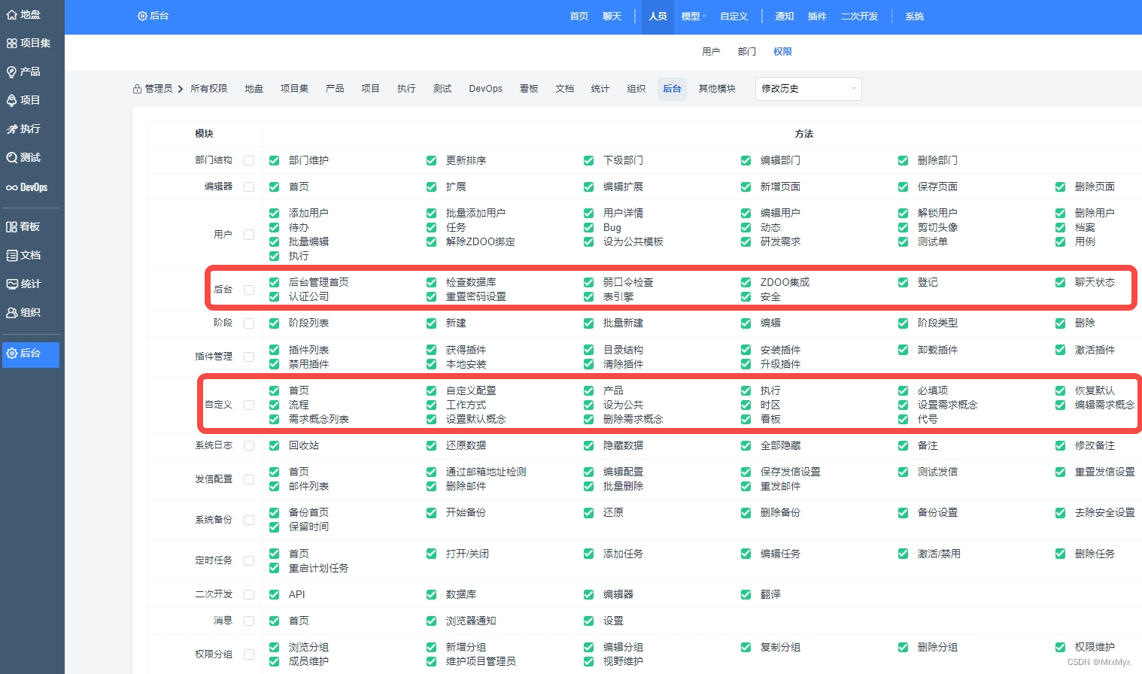Toggle all permissions for 自定义 module

249,405
